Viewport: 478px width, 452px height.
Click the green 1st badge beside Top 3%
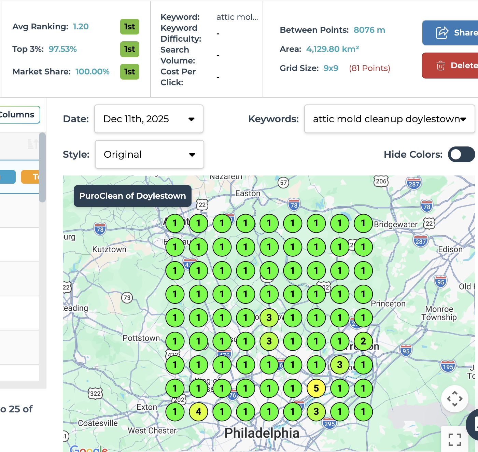pos(129,49)
